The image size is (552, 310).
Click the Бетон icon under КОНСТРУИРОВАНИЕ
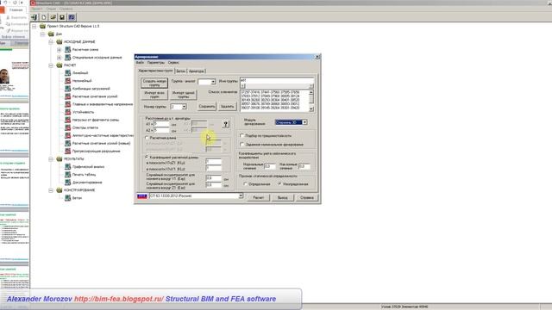tap(67, 198)
